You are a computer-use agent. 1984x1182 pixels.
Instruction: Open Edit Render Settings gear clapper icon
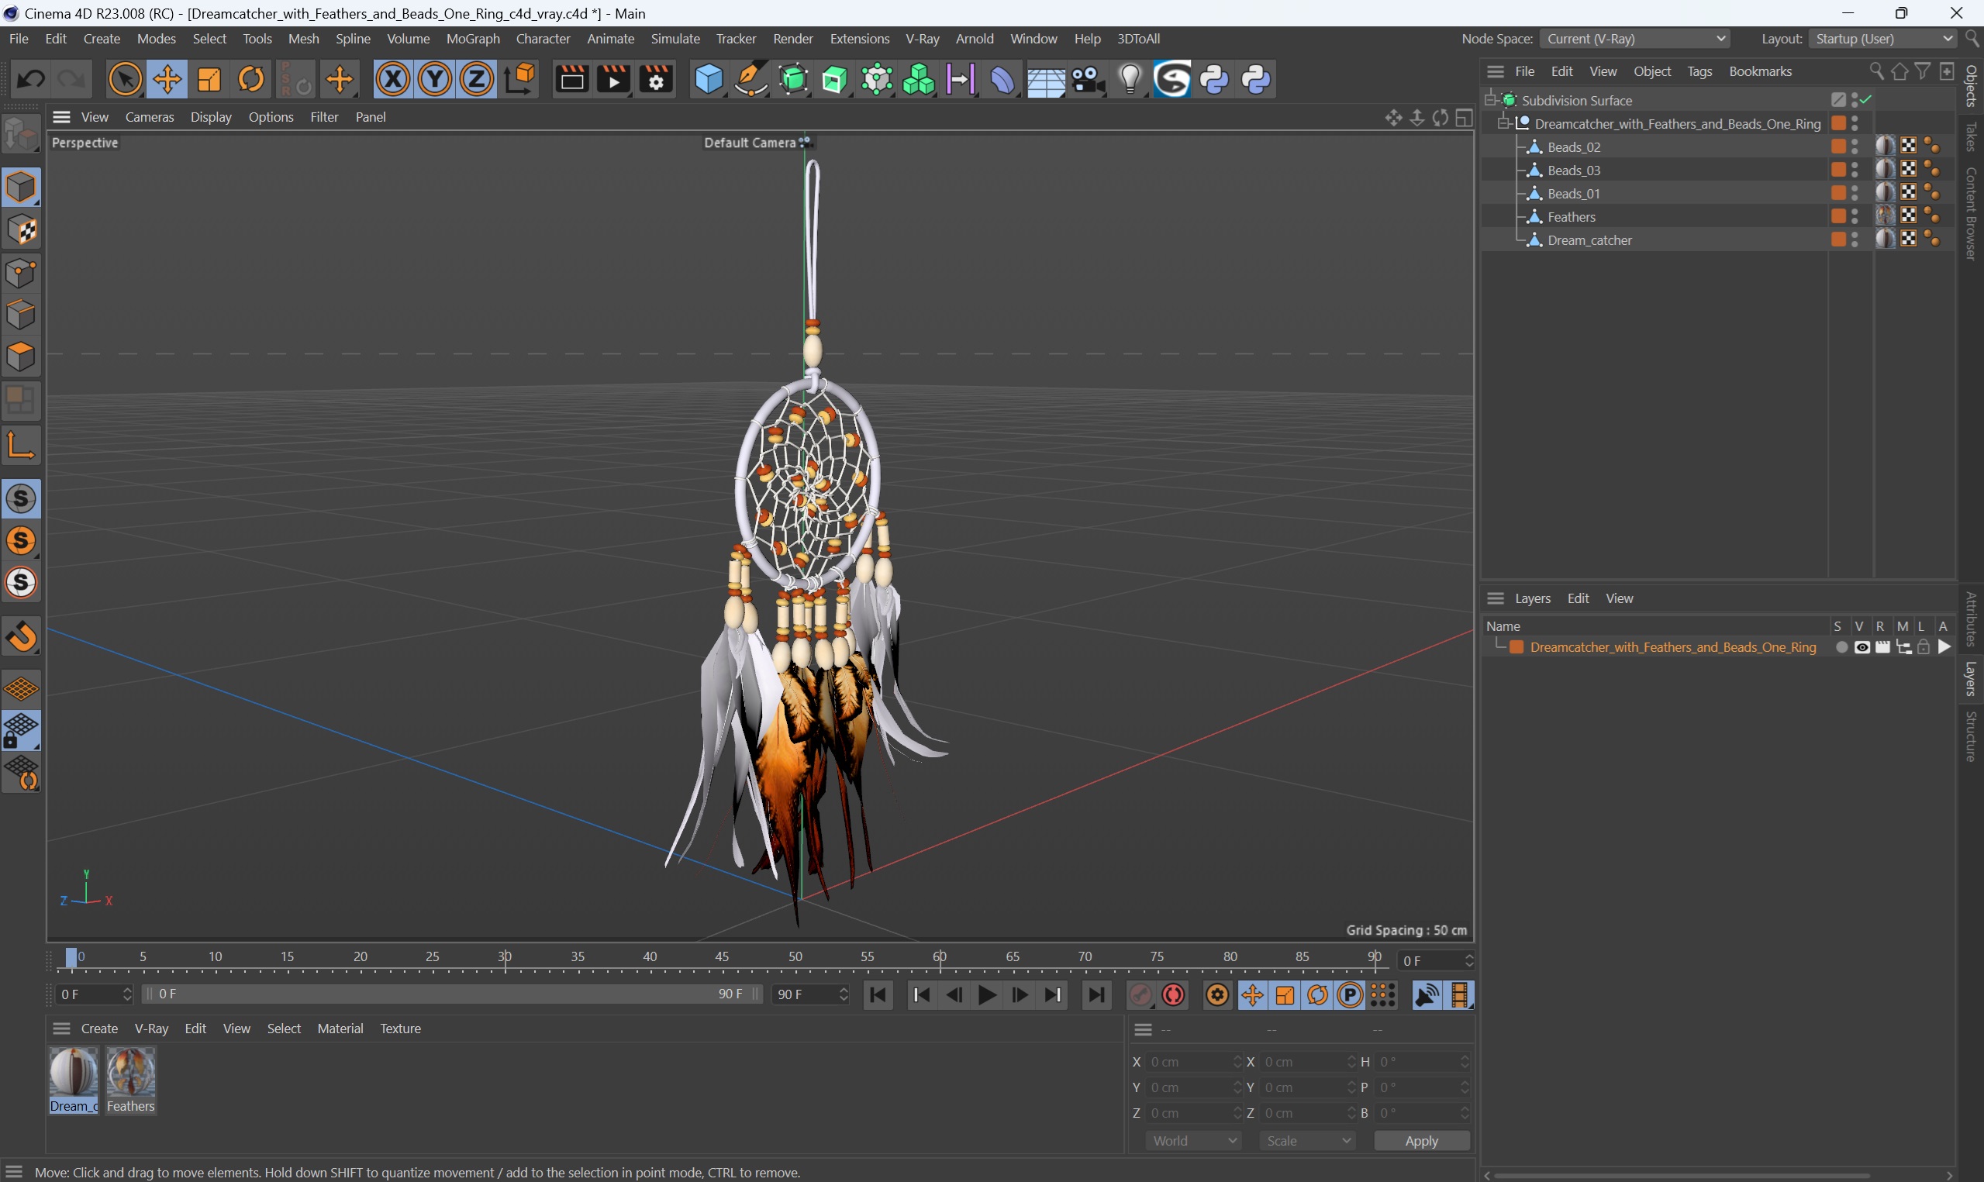(655, 80)
